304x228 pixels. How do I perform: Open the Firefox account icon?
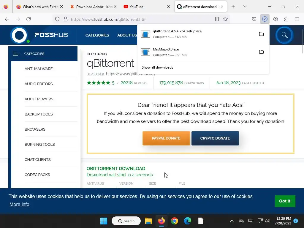tap(275, 19)
